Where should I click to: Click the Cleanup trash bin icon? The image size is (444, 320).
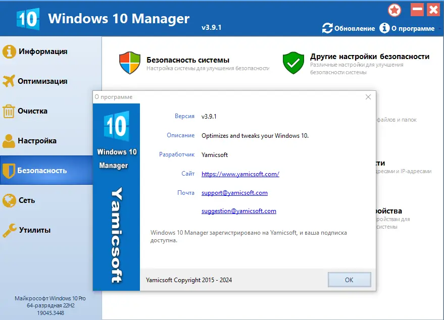pyautogui.click(x=9, y=111)
